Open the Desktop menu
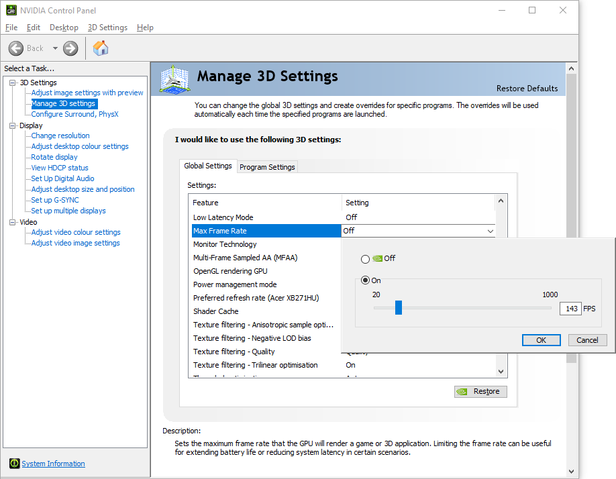Image resolution: width=616 pixels, height=479 pixels. pos(64,28)
